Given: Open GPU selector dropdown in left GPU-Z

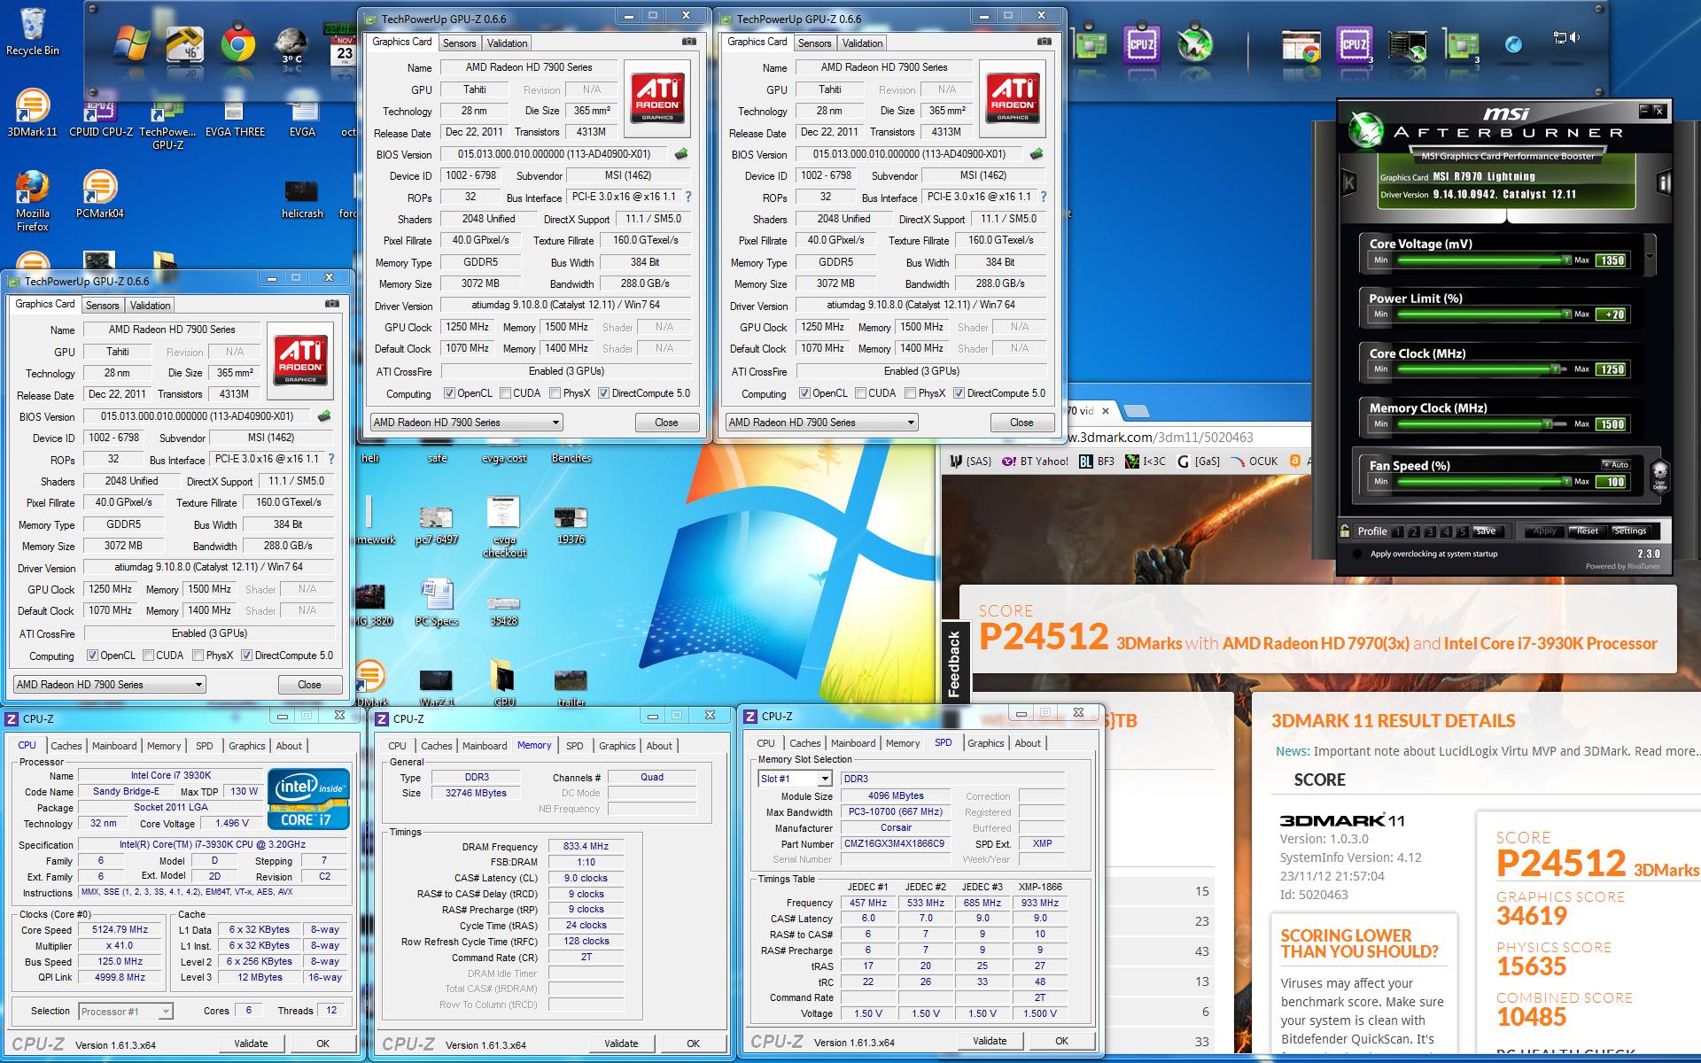Looking at the screenshot, I should [x=109, y=685].
